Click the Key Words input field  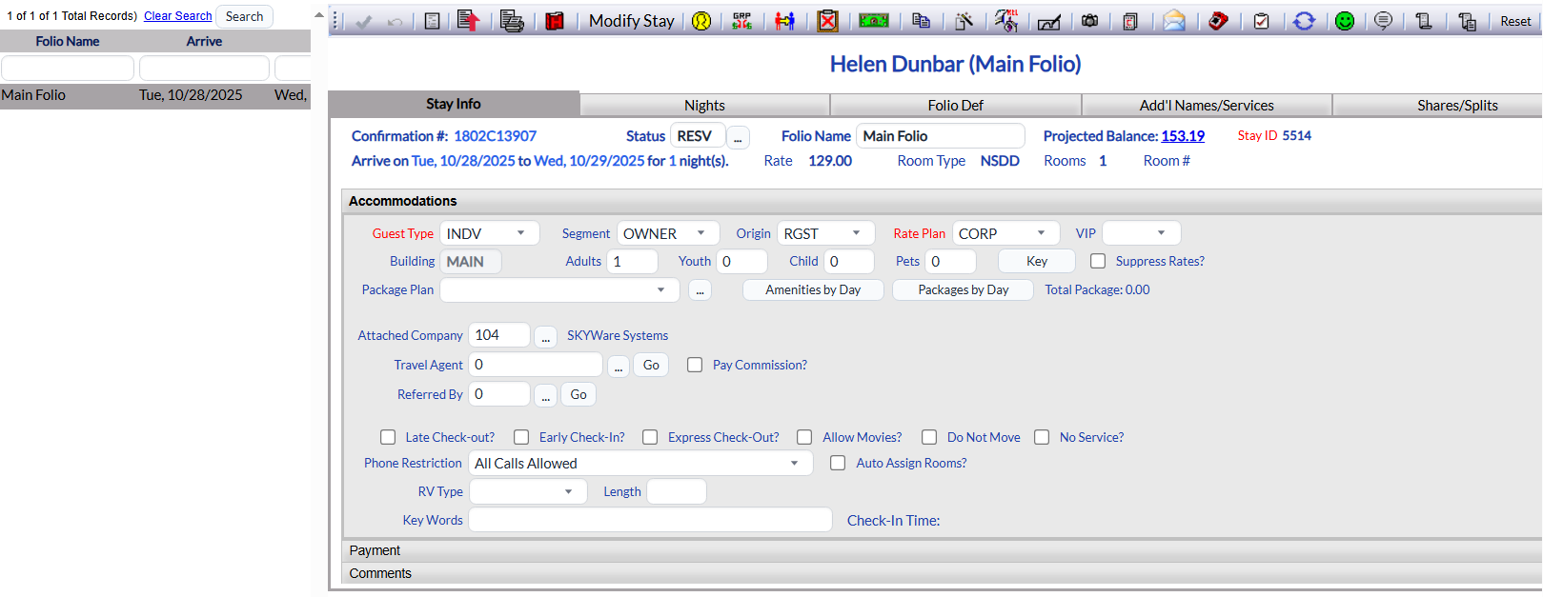[650, 520]
